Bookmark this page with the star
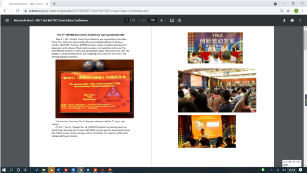Viewport: 307px width, 173px height. coord(288,11)
